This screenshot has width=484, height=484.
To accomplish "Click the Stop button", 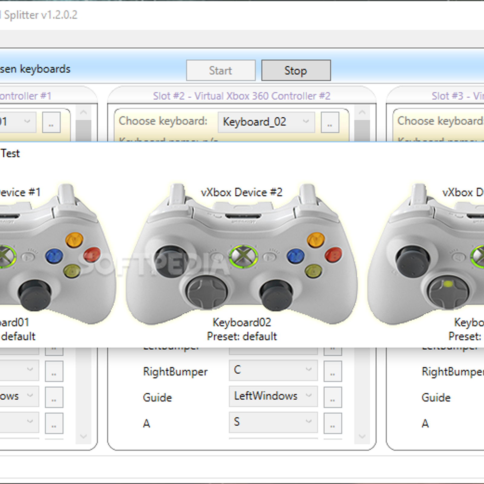I will click(296, 70).
